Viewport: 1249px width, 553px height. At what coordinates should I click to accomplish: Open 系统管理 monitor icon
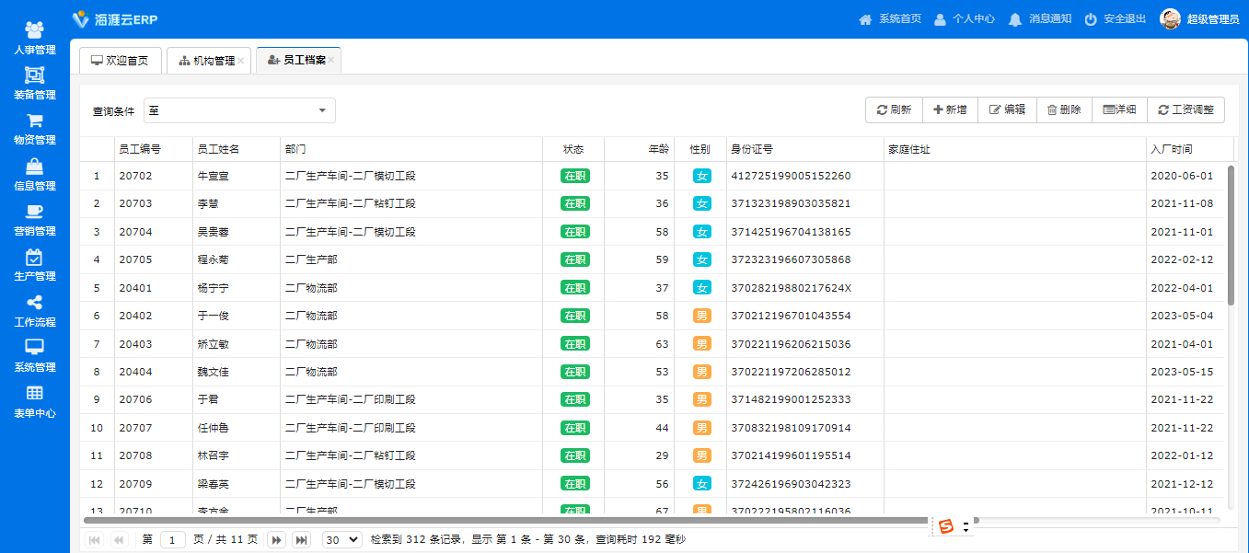[x=34, y=347]
